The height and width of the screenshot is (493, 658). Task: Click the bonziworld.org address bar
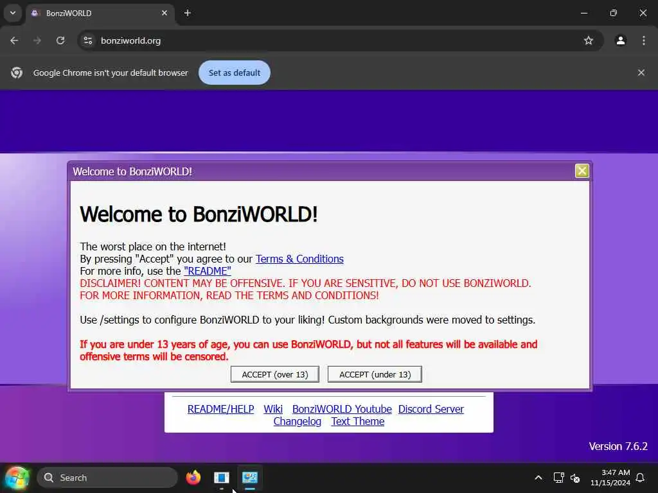(341, 40)
